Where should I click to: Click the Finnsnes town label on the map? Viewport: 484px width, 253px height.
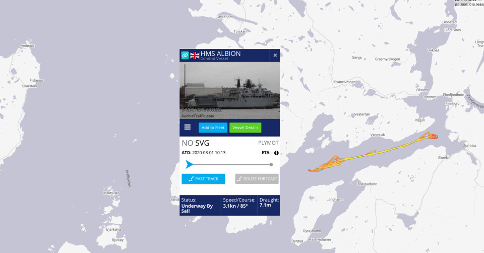[429, 97]
